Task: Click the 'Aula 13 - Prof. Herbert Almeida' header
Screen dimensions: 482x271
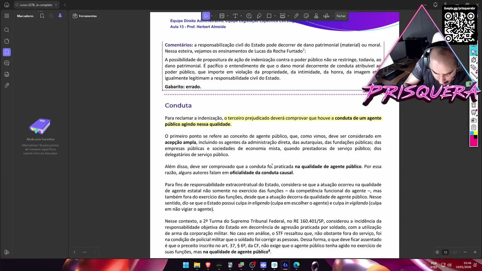Action: point(198,27)
